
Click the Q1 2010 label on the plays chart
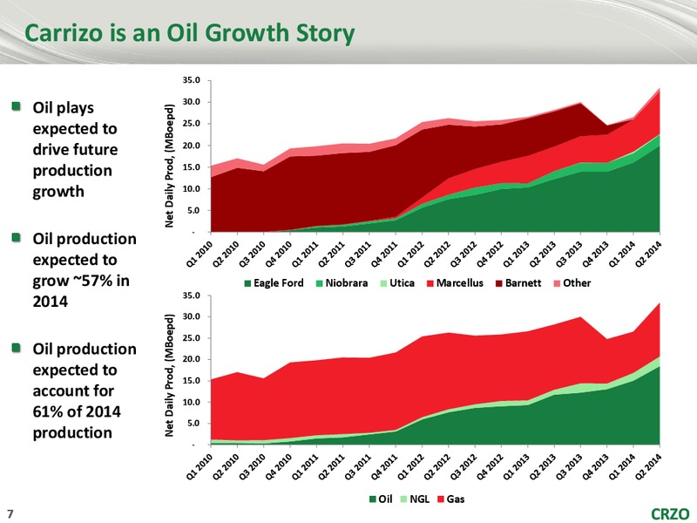[200, 253]
